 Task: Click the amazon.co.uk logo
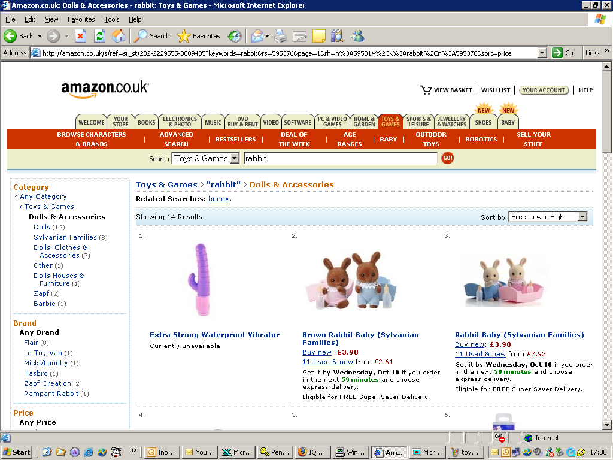[x=105, y=89]
